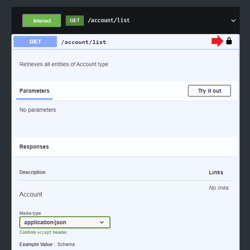
Task: Click the Links column header
Action: tap(216, 173)
